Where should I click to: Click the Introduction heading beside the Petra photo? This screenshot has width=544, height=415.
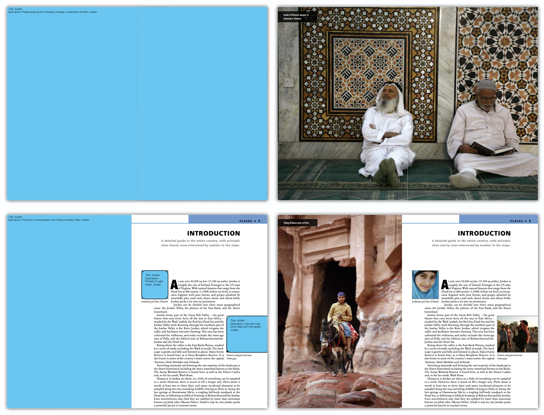click(484, 233)
